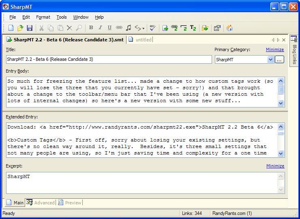
Task: Apply bold formatting with the B icon
Action: point(91,28)
